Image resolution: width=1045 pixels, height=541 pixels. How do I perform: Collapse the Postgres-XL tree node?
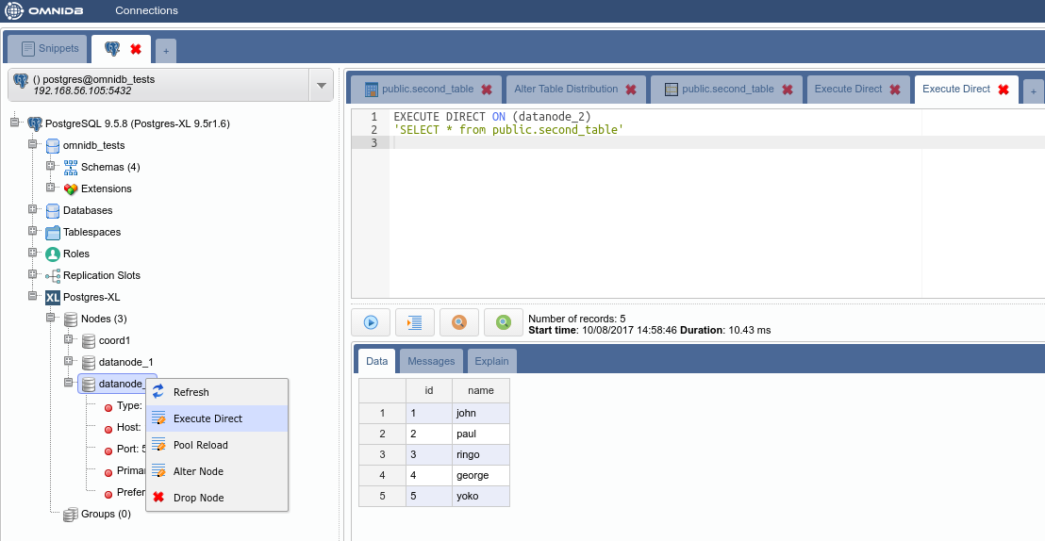(33, 297)
